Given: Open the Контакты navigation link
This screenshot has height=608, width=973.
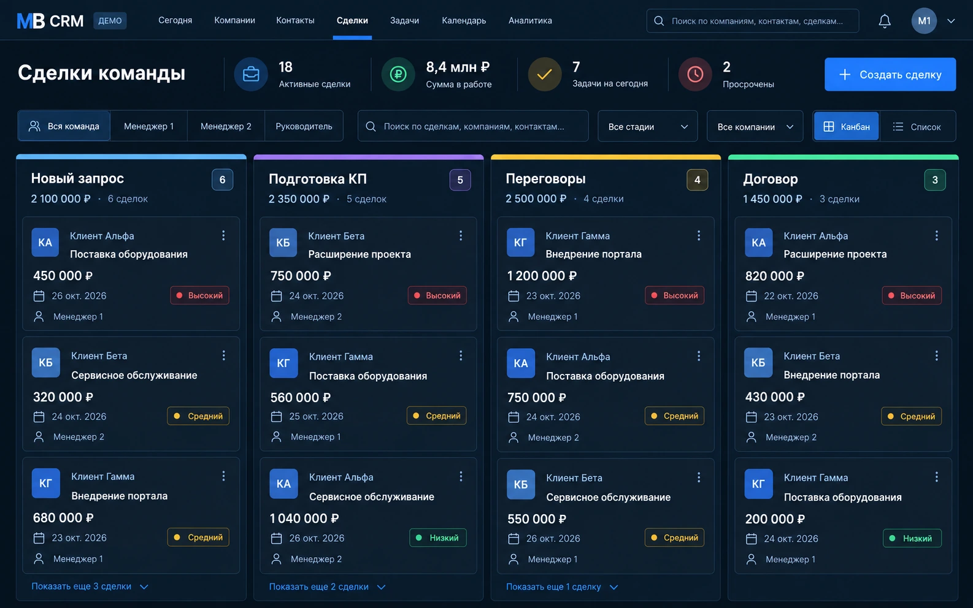Looking at the screenshot, I should [295, 20].
